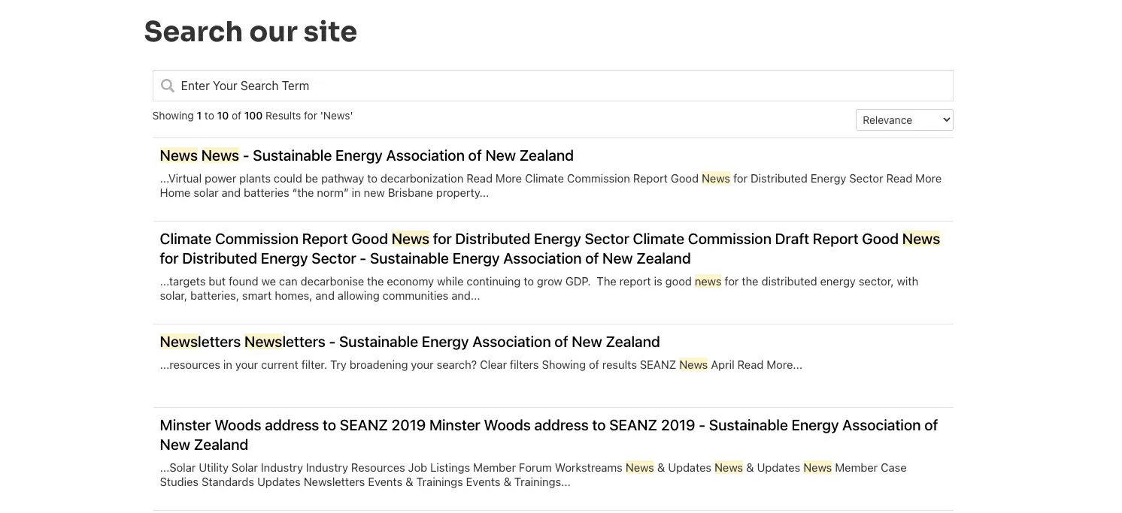Click highlighted News before April Read More
This screenshot has height=513, width=1122.
tap(693, 366)
